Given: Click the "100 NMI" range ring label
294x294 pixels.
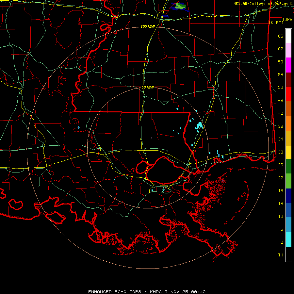Looking at the screenshot, I should point(148,27).
